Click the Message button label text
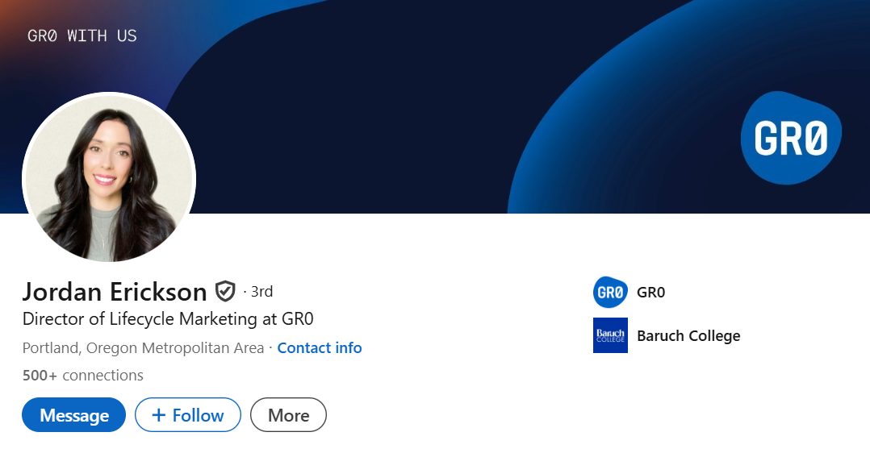Viewport: 870px width, 453px height. pos(74,415)
